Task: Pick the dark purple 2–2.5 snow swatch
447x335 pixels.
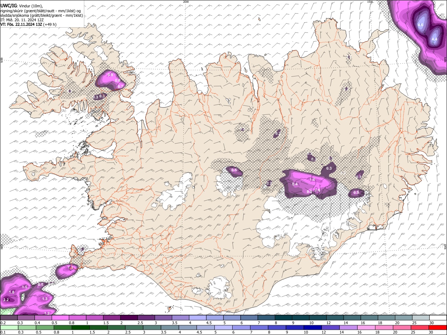Action: pos(129,318)
